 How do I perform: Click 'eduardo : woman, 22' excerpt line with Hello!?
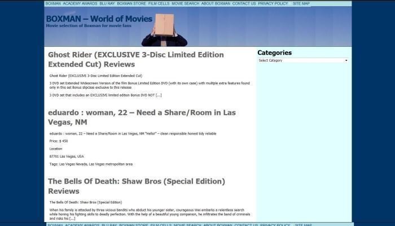click(x=133, y=134)
